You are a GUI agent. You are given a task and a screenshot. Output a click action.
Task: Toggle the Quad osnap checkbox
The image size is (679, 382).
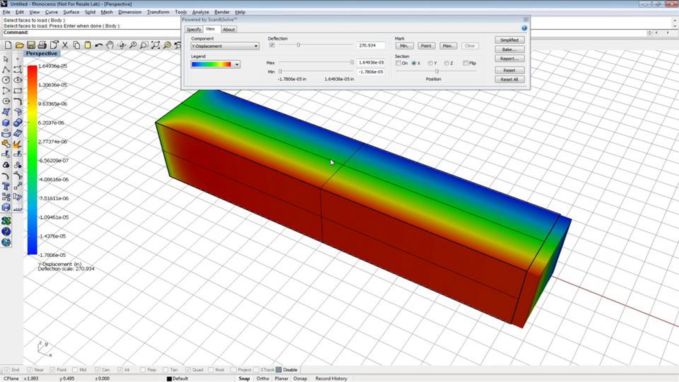[x=188, y=370]
